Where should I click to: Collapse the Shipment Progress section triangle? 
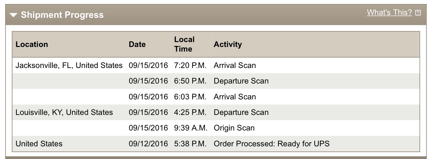click(x=13, y=15)
